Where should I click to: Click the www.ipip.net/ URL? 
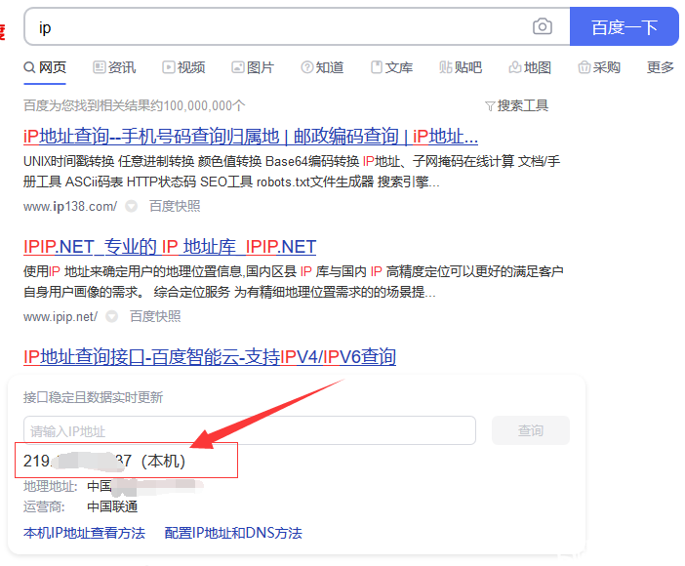(60, 316)
